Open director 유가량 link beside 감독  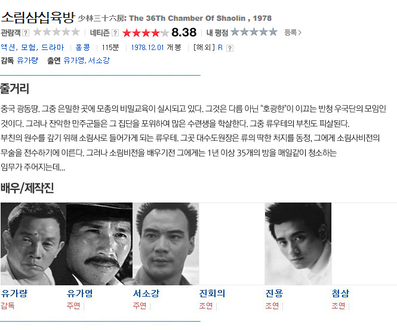coord(27,60)
